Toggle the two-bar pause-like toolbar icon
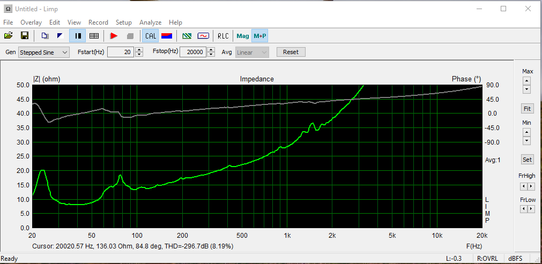Viewport: 542px width, 264px height. pyautogui.click(x=78, y=35)
